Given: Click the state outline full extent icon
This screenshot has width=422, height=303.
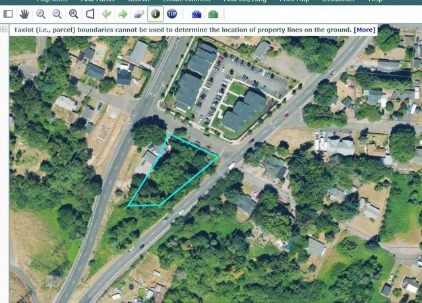Looking at the screenshot, I should (x=90, y=14).
